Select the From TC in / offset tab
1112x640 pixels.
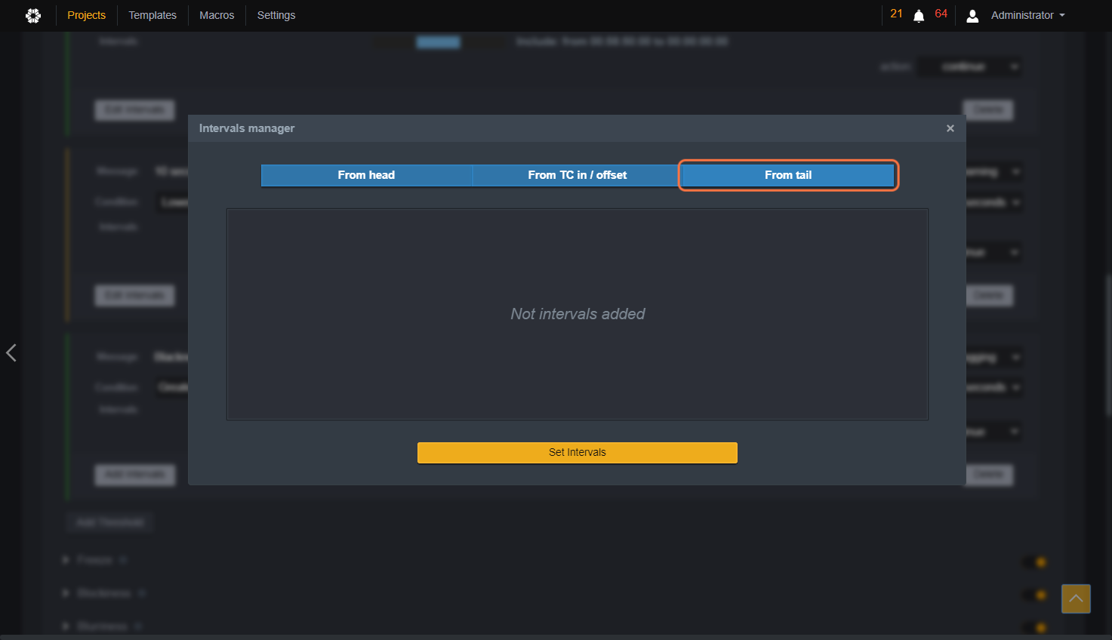click(578, 175)
